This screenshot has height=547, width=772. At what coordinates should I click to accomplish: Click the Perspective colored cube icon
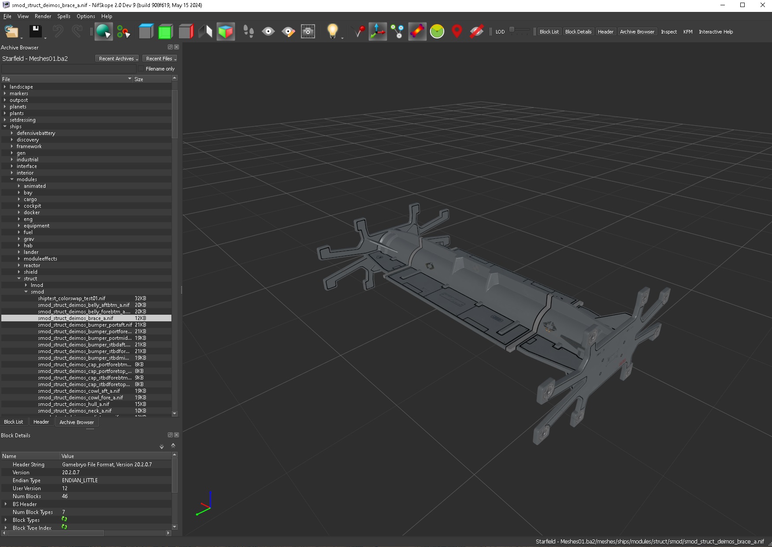(x=226, y=32)
